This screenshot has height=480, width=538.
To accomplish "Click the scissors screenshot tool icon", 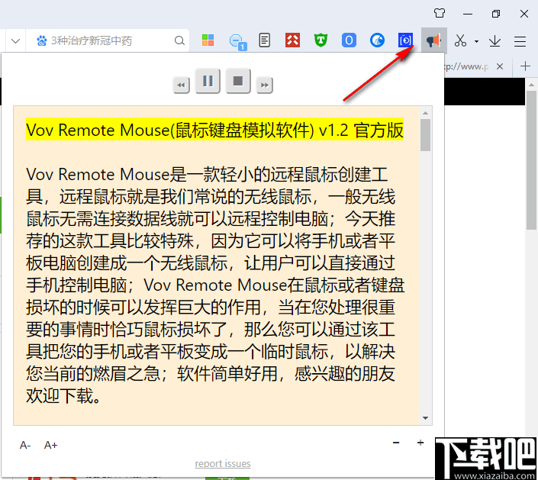I will (x=460, y=41).
